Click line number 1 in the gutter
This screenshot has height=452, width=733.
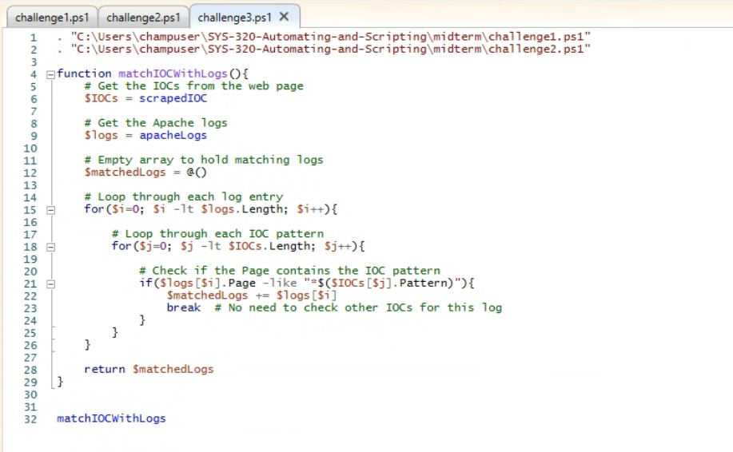click(x=33, y=38)
